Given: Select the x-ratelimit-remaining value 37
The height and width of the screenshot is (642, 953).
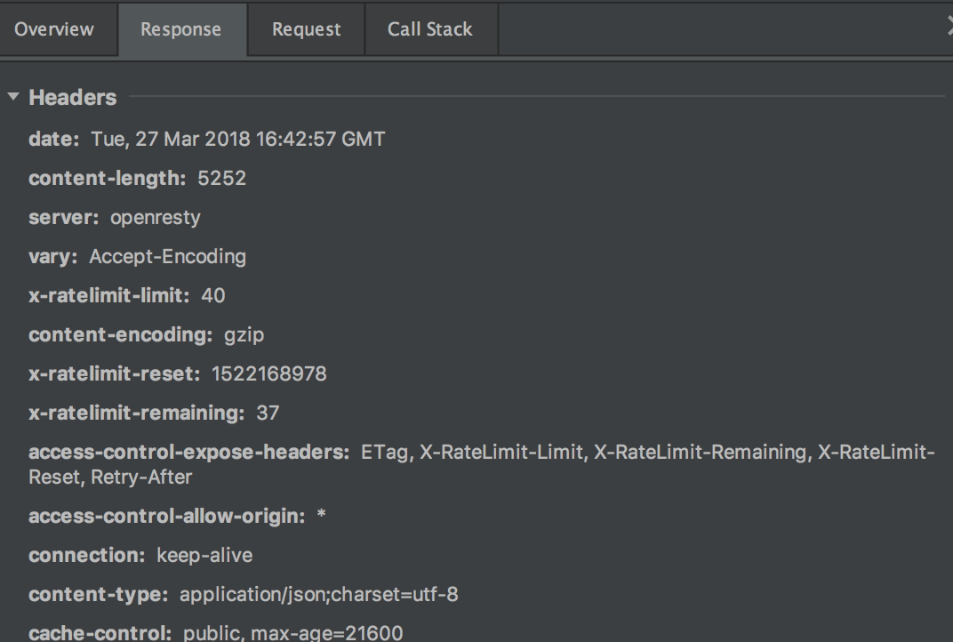Looking at the screenshot, I should point(268,413).
